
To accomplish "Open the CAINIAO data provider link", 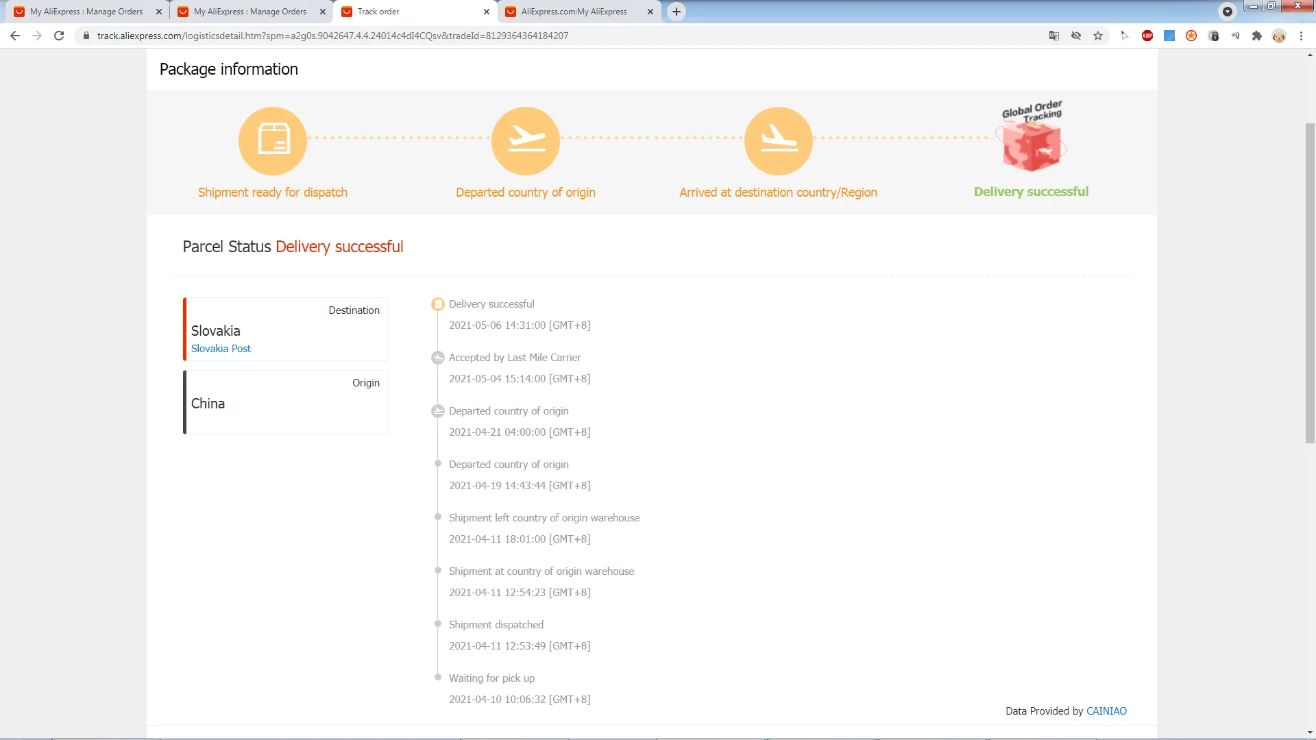I will tap(1106, 711).
